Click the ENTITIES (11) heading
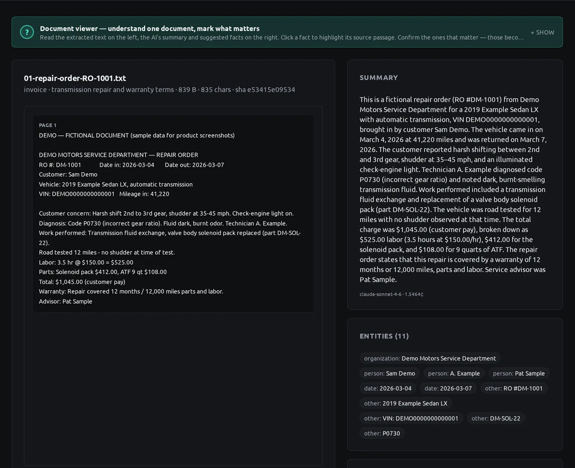 click(x=384, y=336)
